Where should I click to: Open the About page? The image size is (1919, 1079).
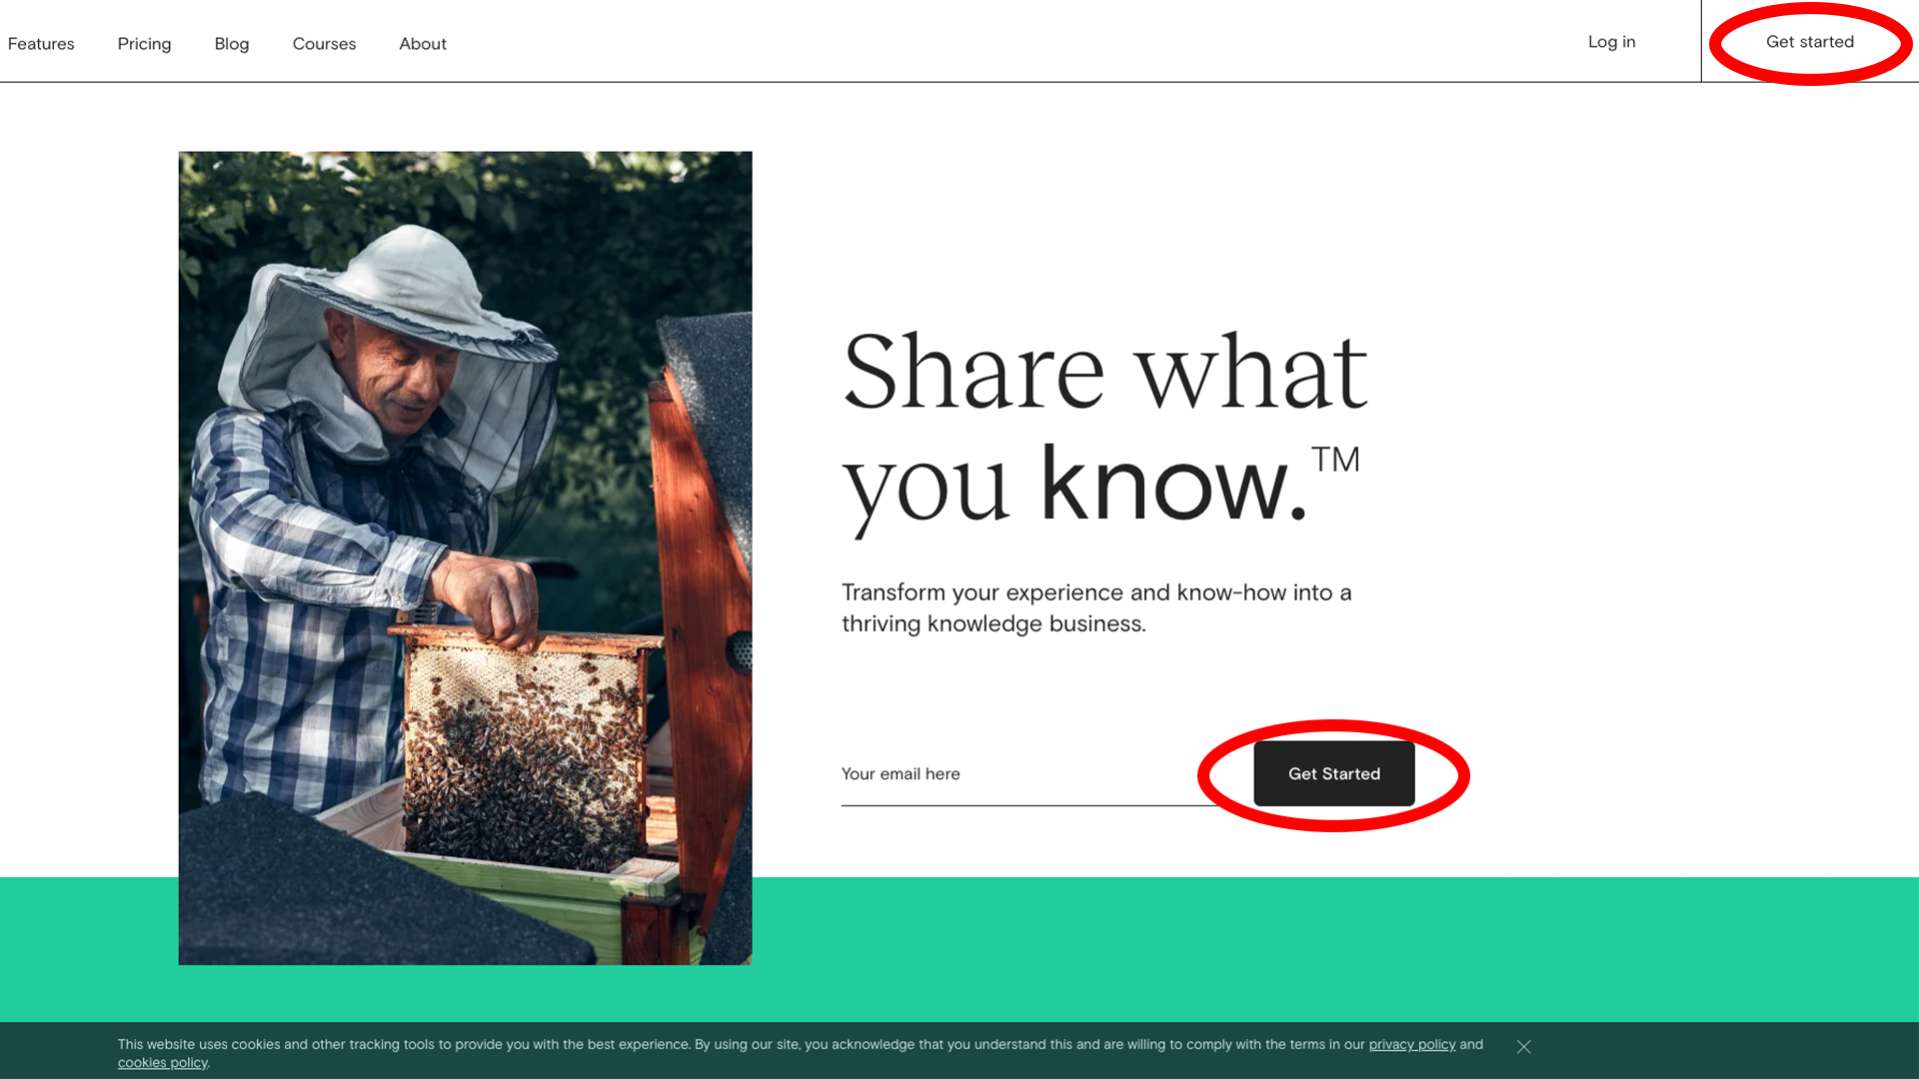pyautogui.click(x=423, y=44)
